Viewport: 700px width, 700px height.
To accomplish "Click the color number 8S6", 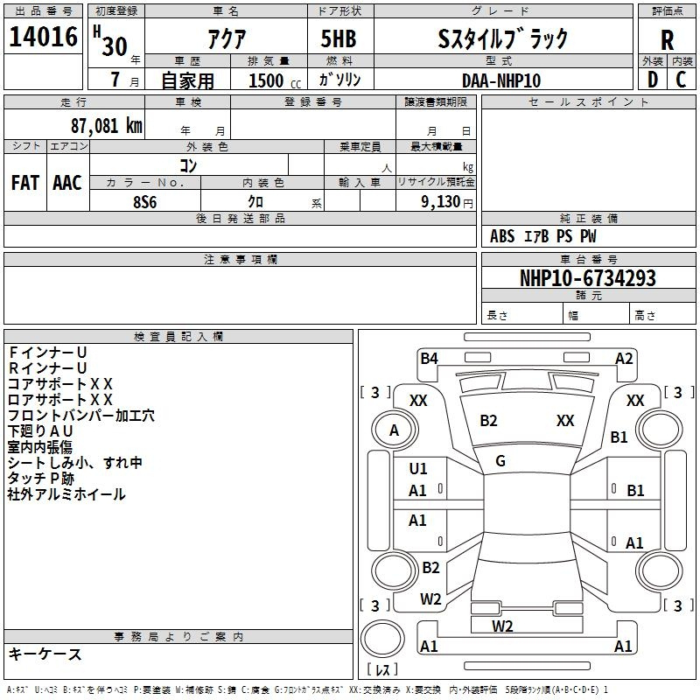I will (x=145, y=202).
